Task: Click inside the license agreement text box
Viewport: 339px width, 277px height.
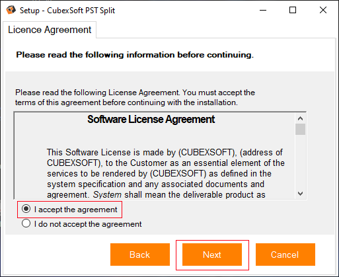Action: click(x=155, y=155)
